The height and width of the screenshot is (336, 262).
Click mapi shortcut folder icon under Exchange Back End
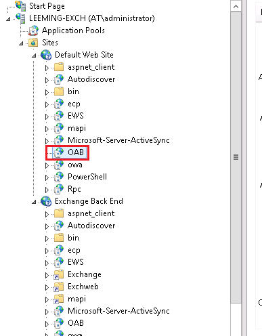coord(59,299)
